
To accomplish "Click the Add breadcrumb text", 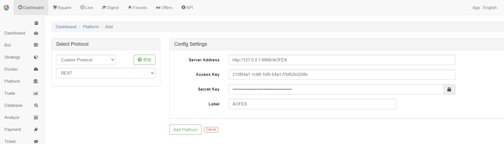I will pyautogui.click(x=109, y=27).
